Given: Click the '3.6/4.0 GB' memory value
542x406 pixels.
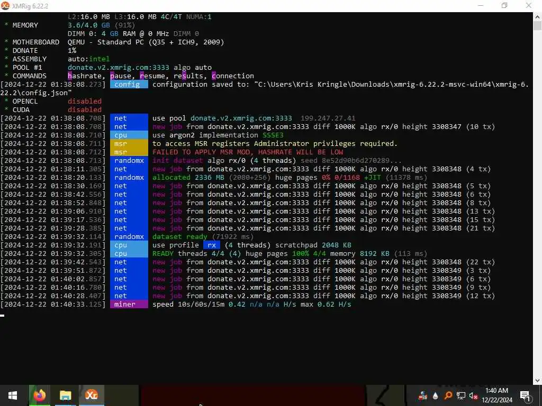Looking at the screenshot, I should click(89, 25).
